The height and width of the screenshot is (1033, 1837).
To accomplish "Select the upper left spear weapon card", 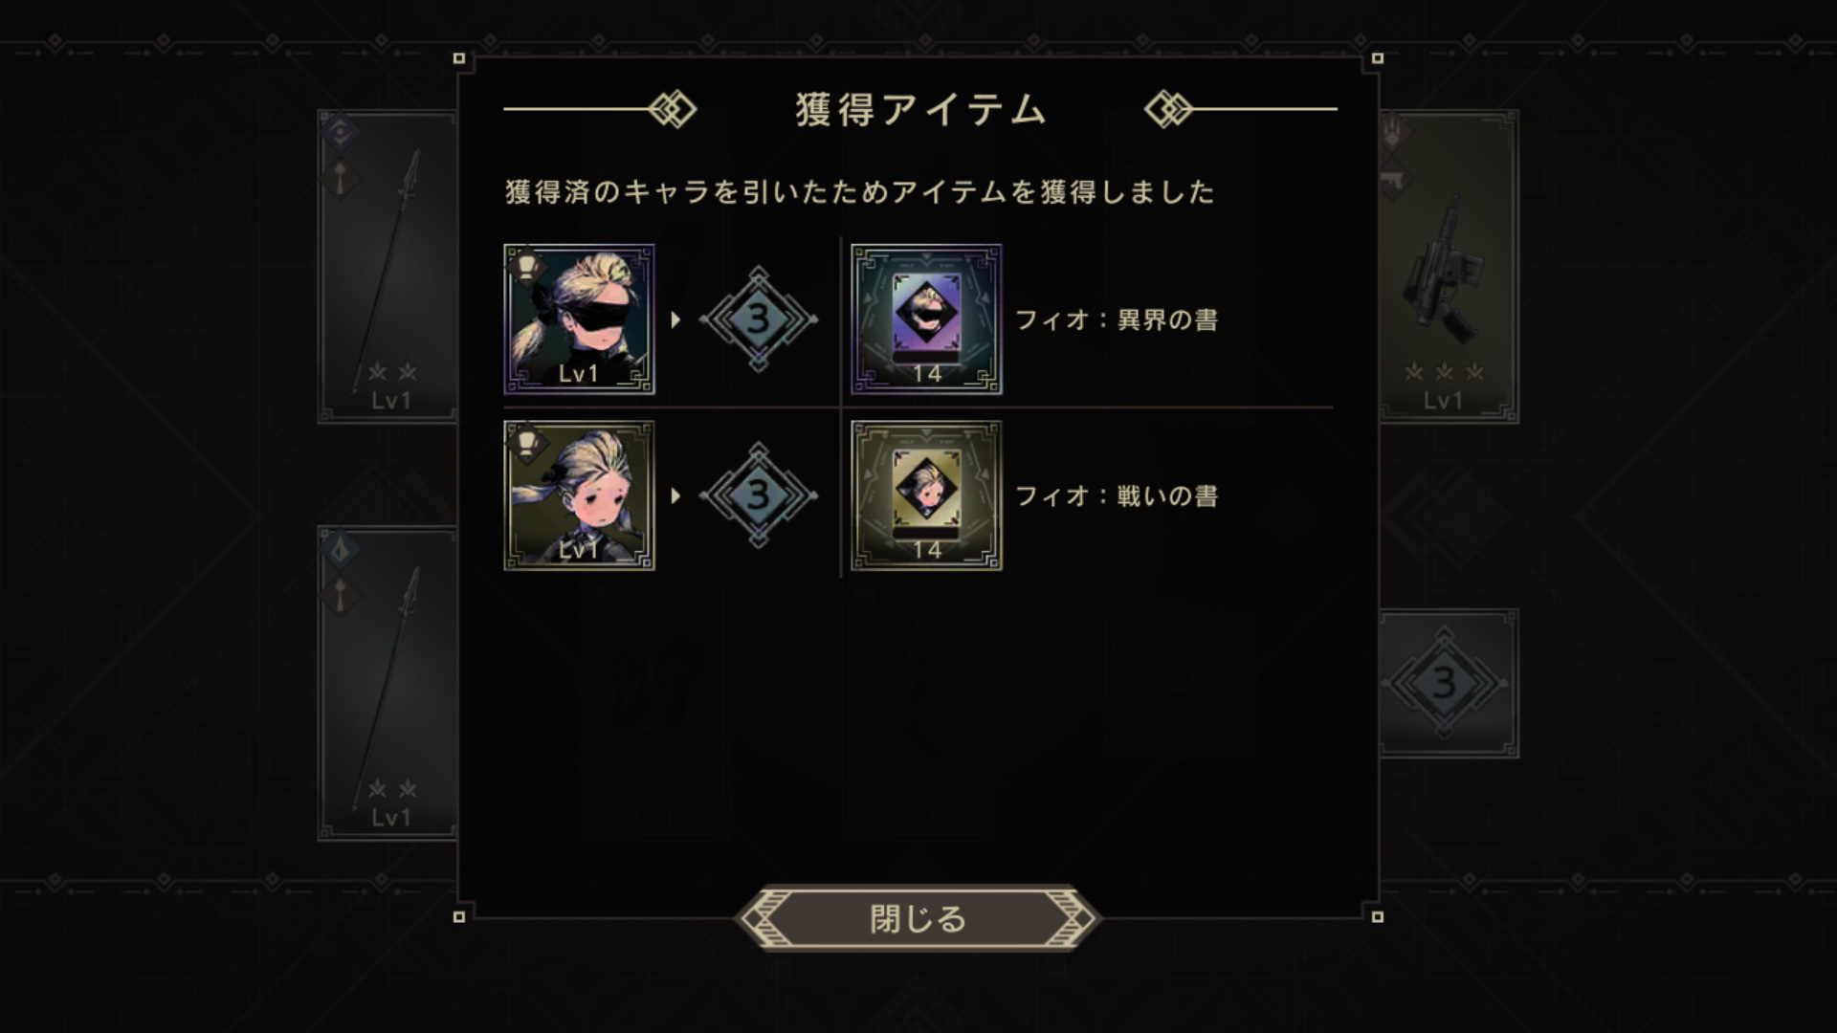I will [387, 267].
